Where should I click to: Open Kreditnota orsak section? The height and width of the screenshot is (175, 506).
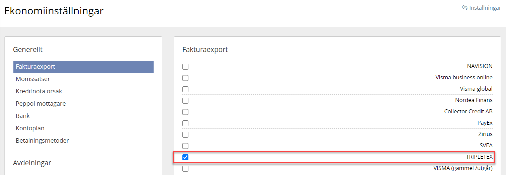(39, 91)
